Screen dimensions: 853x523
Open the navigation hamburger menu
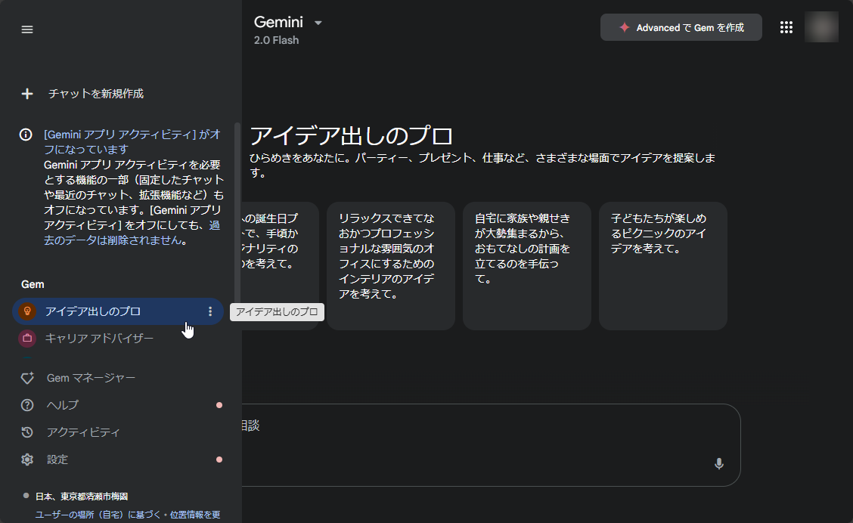click(x=27, y=29)
